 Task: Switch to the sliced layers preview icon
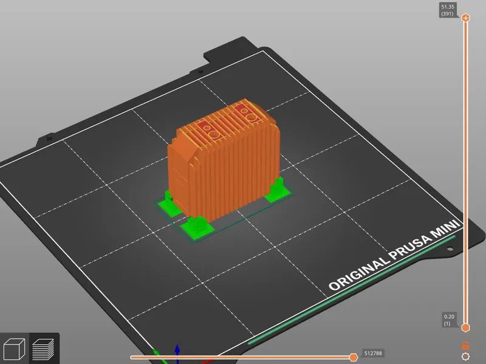(44, 349)
